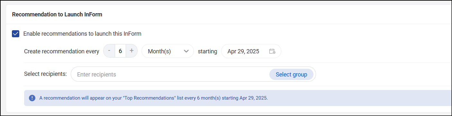Increase the interval with the plus button
The width and height of the screenshot is (452, 116).
click(x=131, y=51)
